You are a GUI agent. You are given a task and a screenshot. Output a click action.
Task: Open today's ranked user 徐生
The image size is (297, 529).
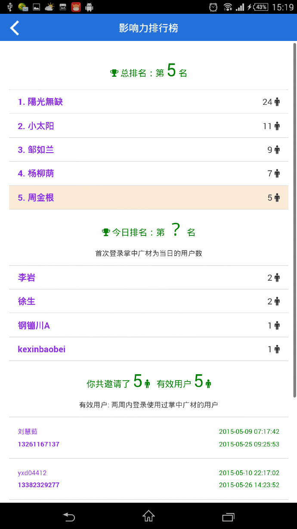click(27, 302)
